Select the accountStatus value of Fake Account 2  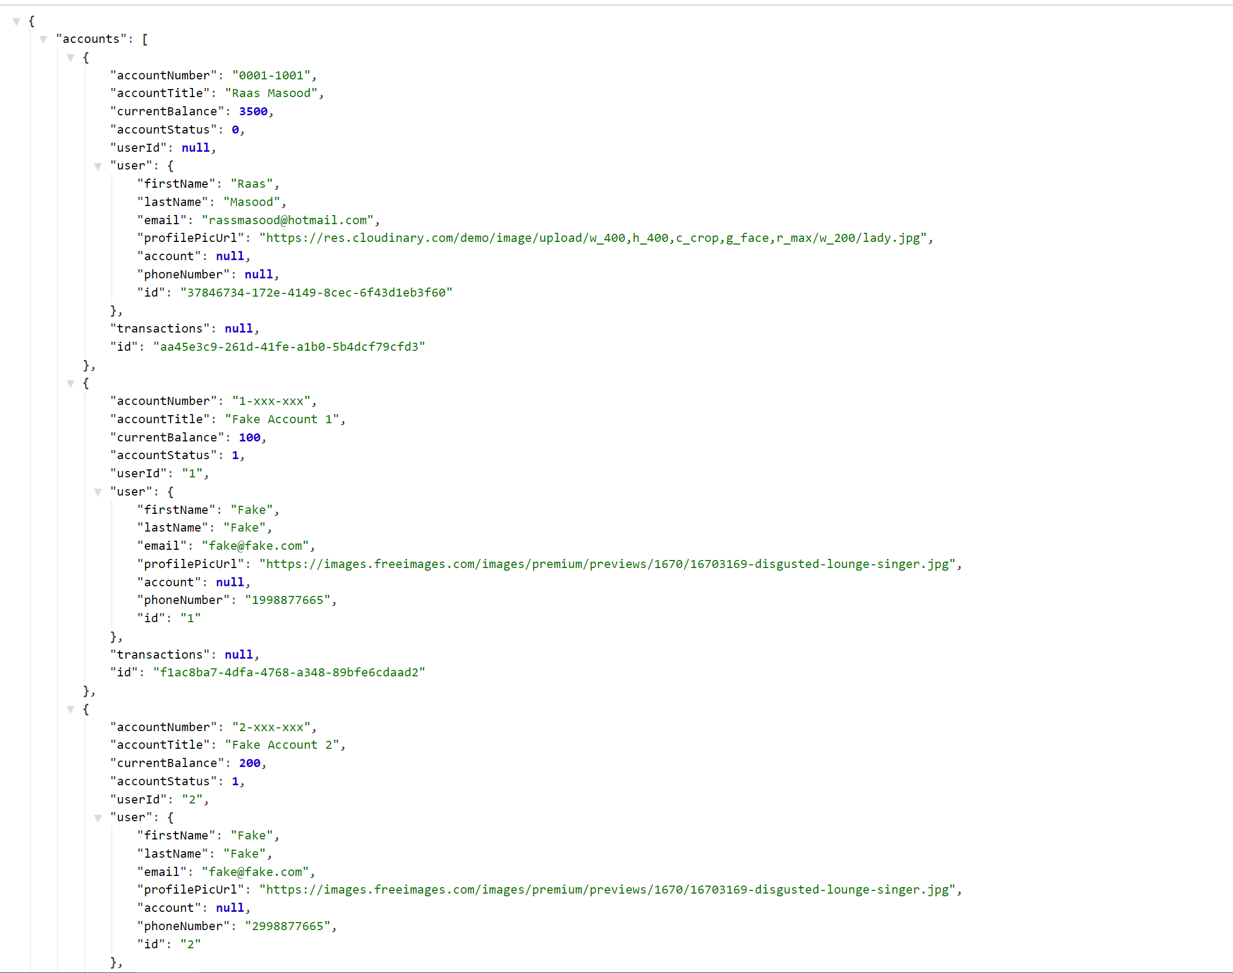(x=235, y=781)
